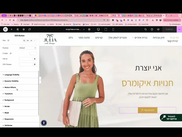This screenshot has height=137, width=182.
Task: Click dynamic tags icon for CSS Classes
Action: pos(35,64)
